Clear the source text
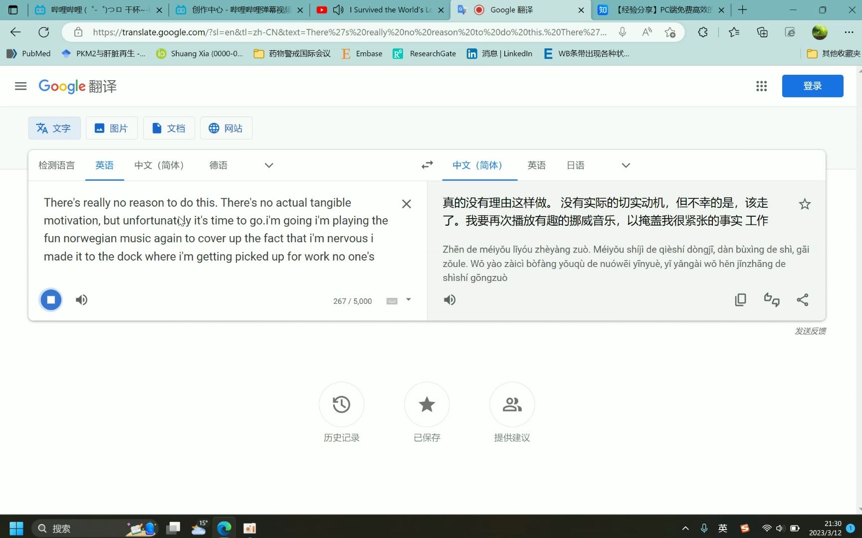862x538 pixels. 407,204
